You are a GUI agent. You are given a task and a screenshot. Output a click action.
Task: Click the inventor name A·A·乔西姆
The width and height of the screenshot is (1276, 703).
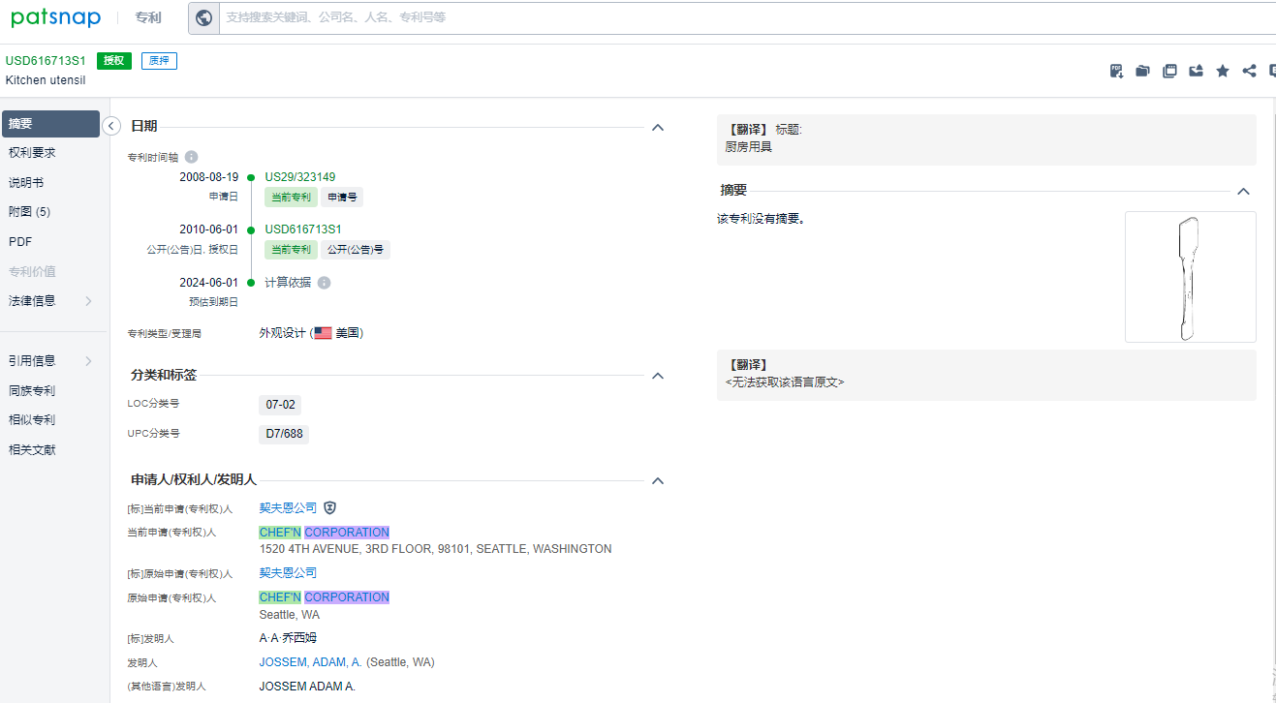coord(288,638)
